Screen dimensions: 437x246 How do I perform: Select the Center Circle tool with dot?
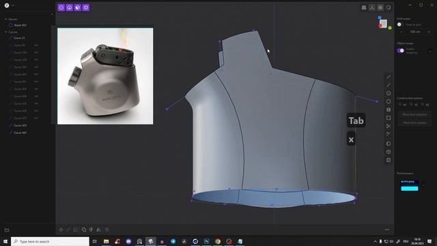[x=389, y=93]
